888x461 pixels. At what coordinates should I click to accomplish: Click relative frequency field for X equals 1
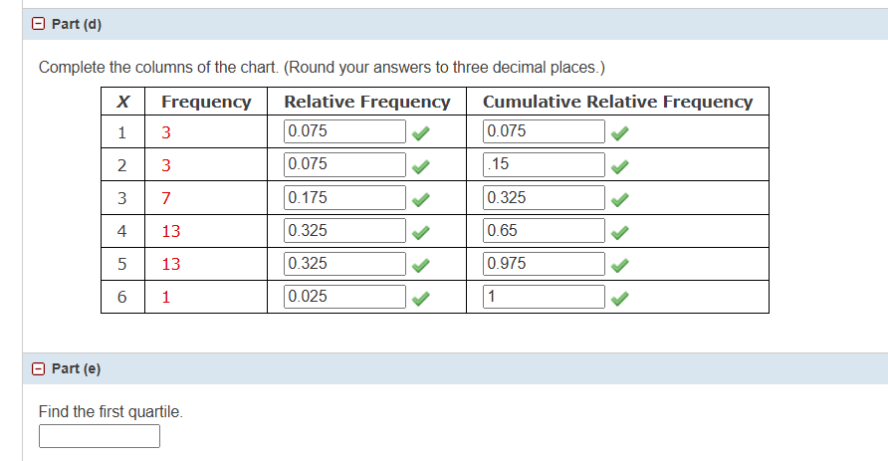pyautogui.click(x=345, y=131)
